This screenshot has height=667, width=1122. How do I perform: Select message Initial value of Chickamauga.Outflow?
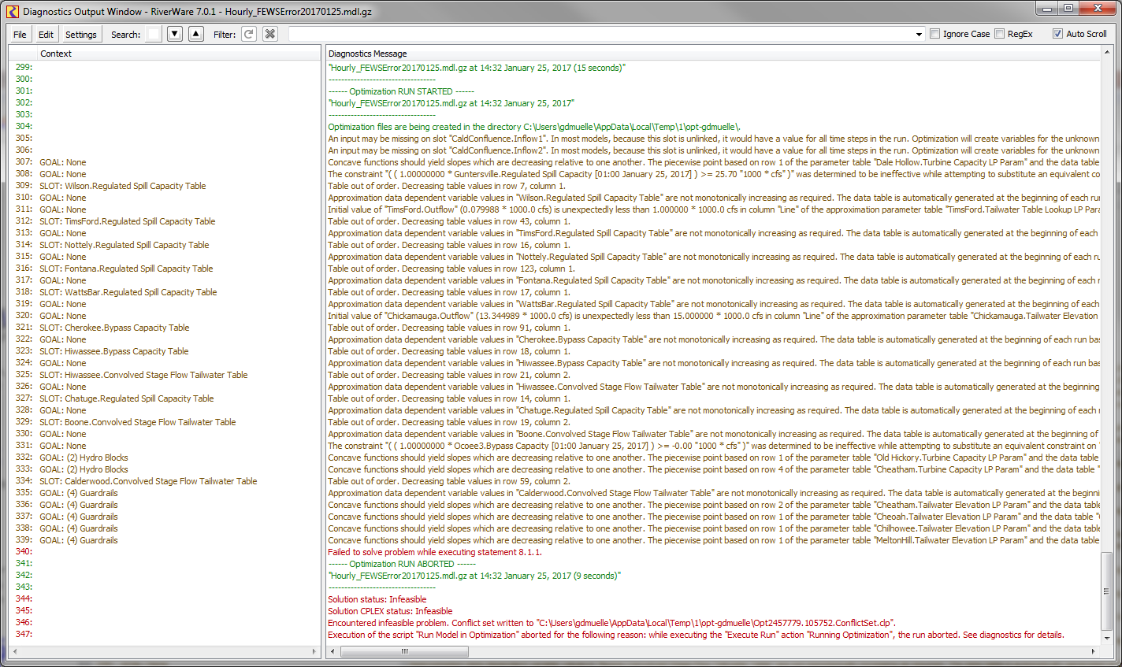(713, 316)
